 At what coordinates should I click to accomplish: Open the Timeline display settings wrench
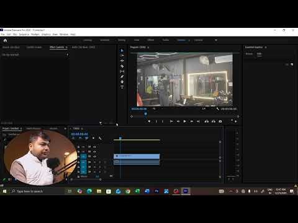(x=100, y=138)
